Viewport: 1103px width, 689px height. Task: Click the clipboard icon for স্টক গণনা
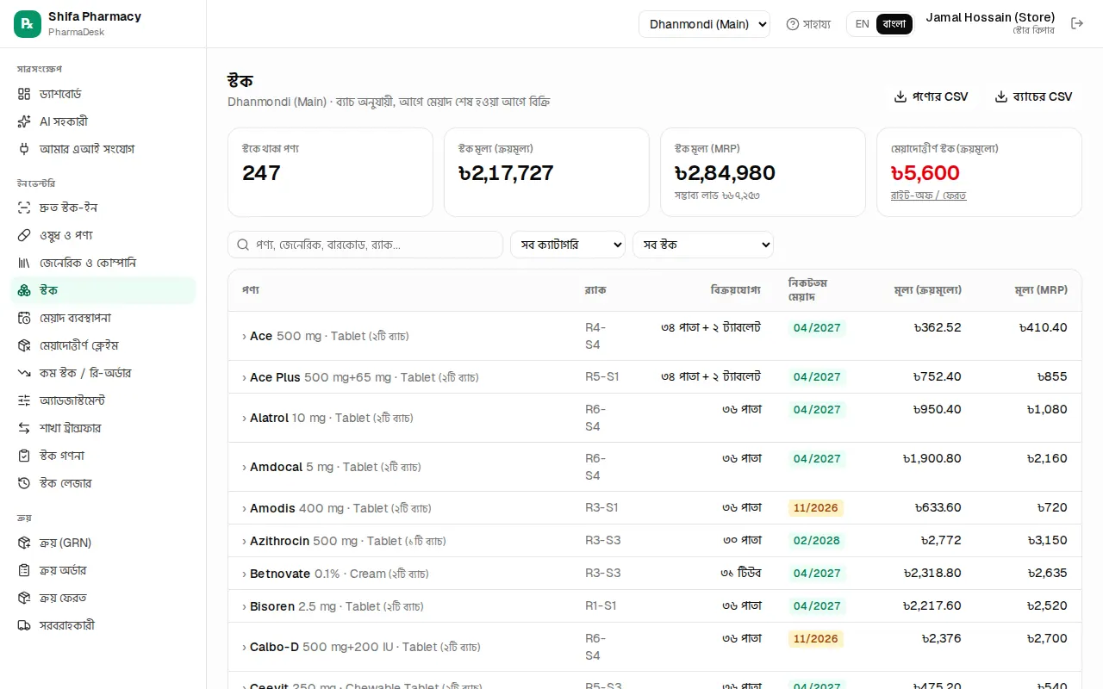(x=24, y=456)
